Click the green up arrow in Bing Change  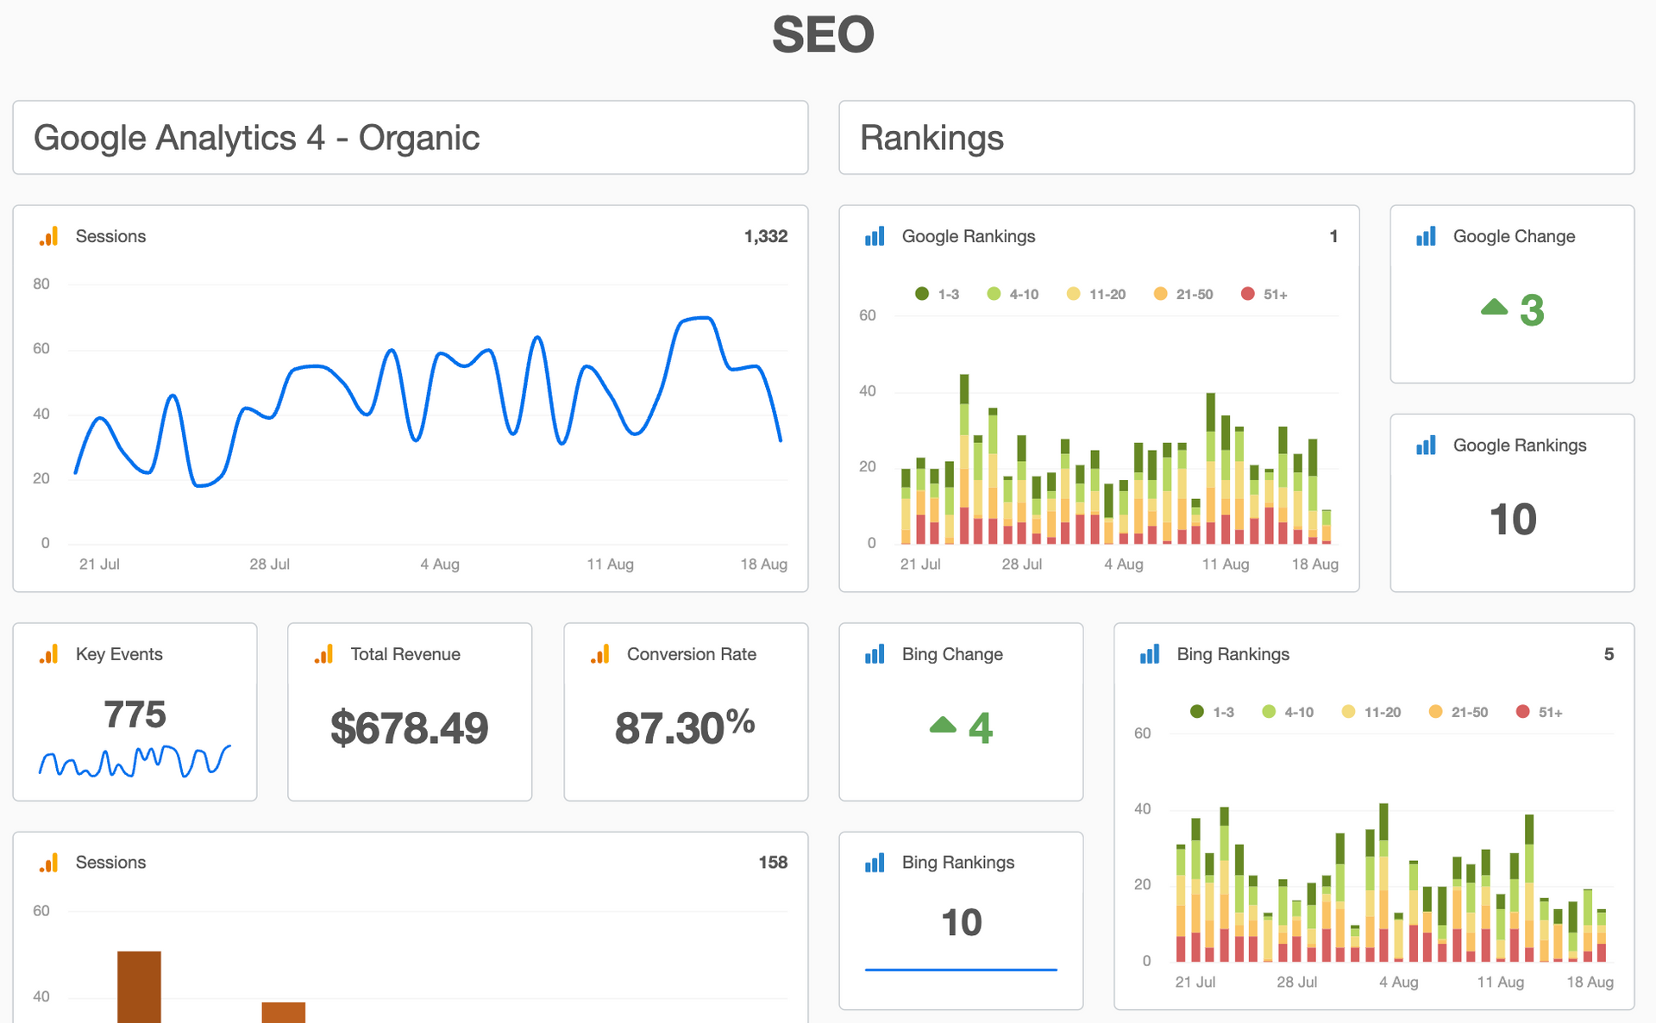pyautogui.click(x=943, y=725)
